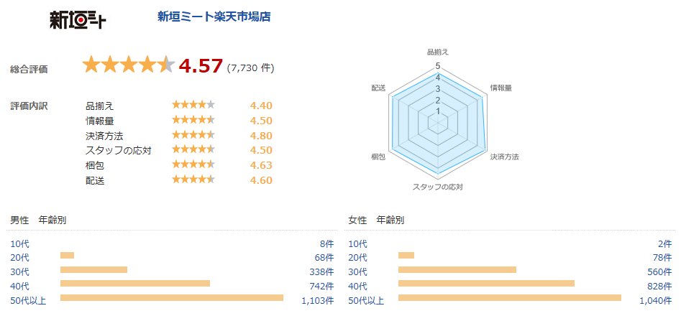The width and height of the screenshot is (681, 316).
Task: Click the 梱包 star rating icons
Action: click(193, 165)
